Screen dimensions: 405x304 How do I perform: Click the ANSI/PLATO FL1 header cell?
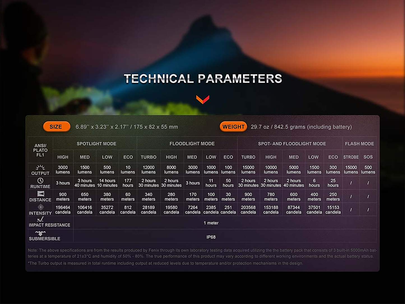pyautogui.click(x=40, y=150)
